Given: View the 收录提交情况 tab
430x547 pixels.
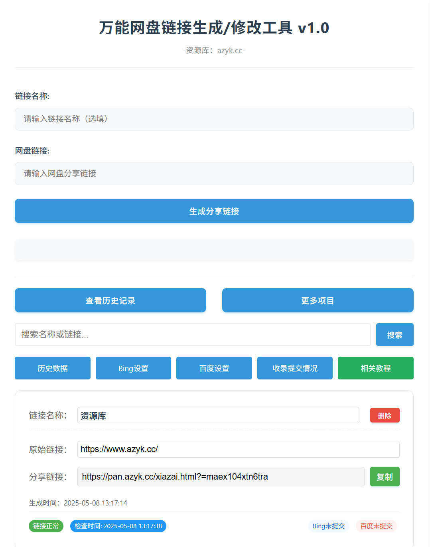Looking at the screenshot, I should pyautogui.click(x=295, y=368).
